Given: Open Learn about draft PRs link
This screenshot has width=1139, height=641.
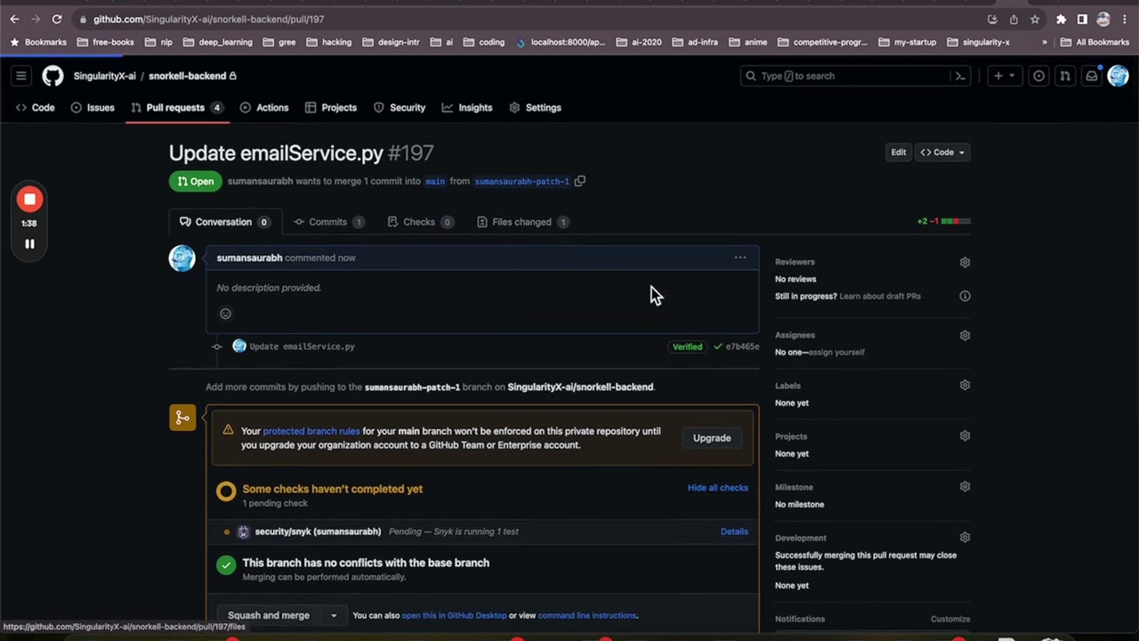Looking at the screenshot, I should 880,296.
